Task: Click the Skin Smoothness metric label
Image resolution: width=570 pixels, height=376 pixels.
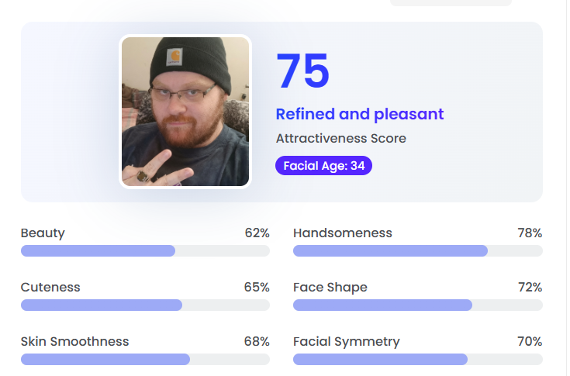Action: pos(75,341)
